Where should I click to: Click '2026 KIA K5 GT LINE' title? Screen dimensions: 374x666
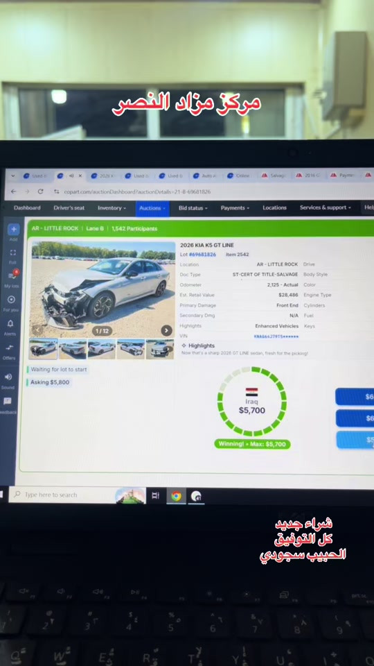[207, 245]
